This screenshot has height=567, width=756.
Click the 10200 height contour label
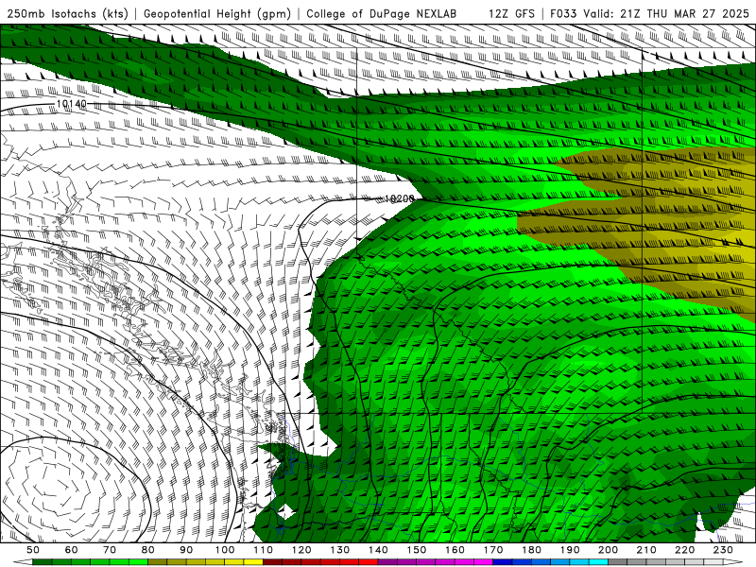click(x=399, y=198)
